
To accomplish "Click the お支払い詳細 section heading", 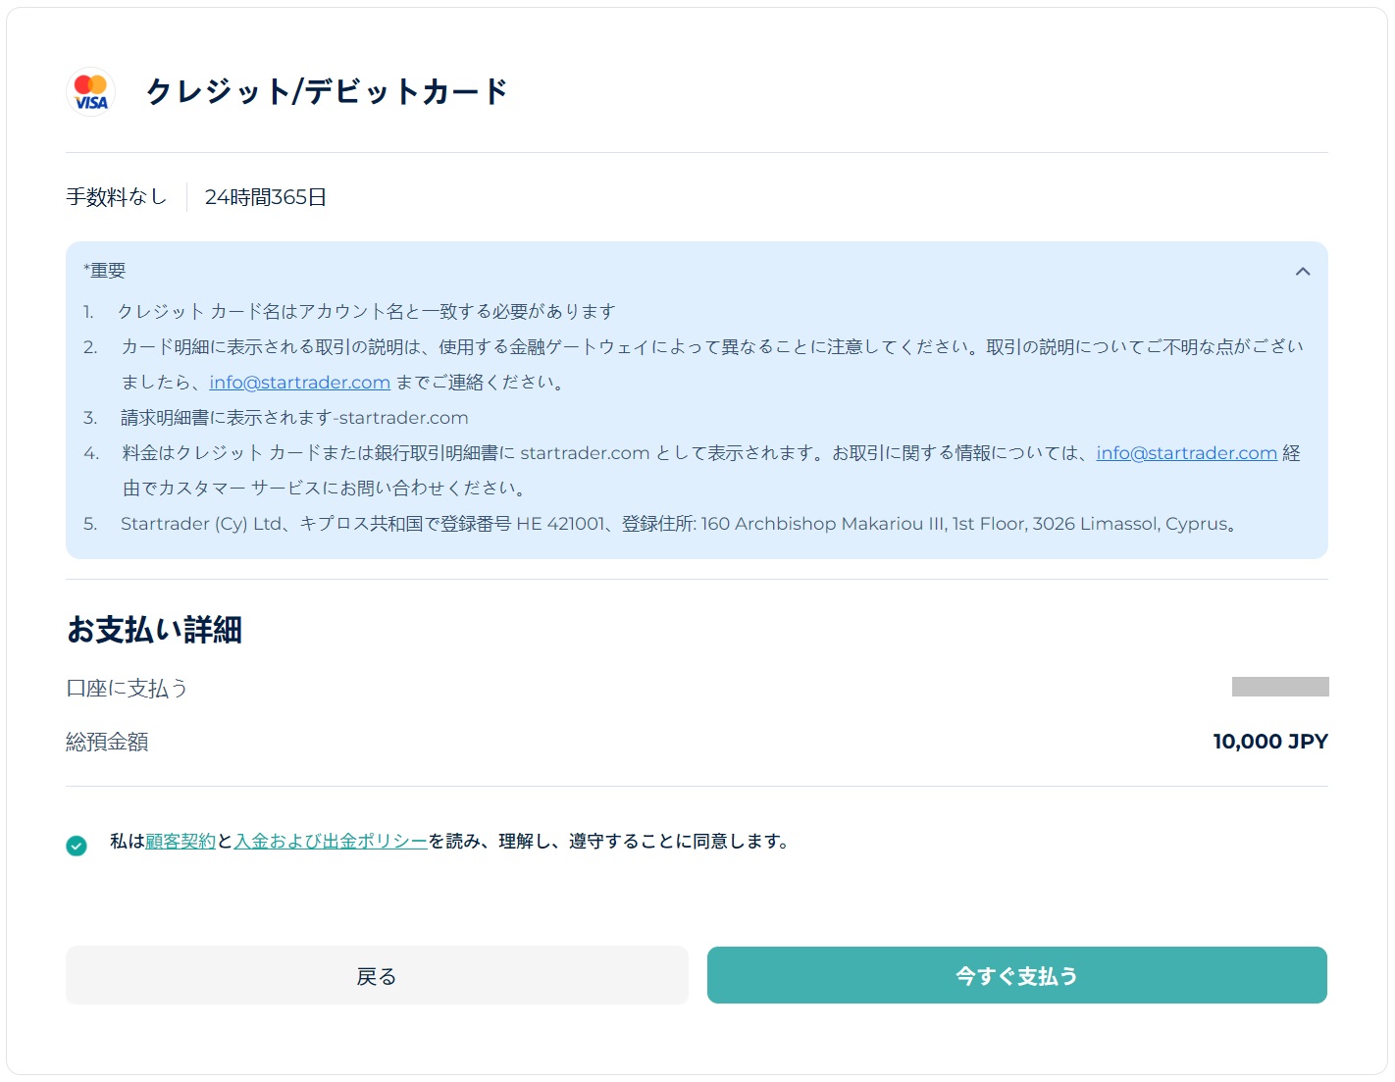I will (154, 630).
